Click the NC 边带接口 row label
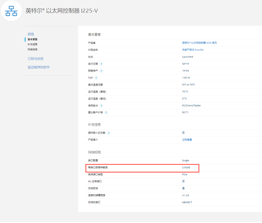The image size is (262, 223). point(95,182)
